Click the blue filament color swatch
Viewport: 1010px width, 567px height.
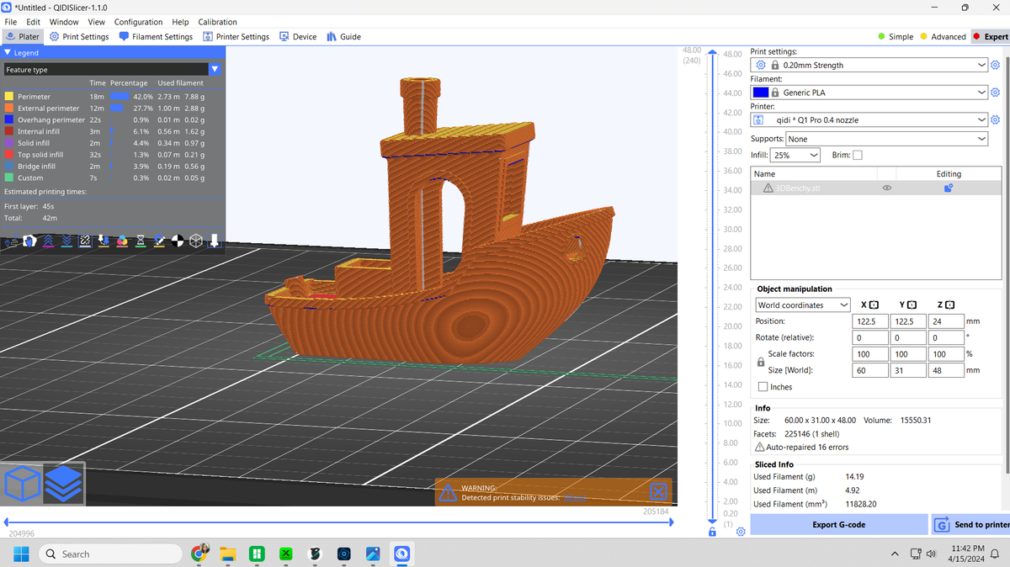[761, 93]
